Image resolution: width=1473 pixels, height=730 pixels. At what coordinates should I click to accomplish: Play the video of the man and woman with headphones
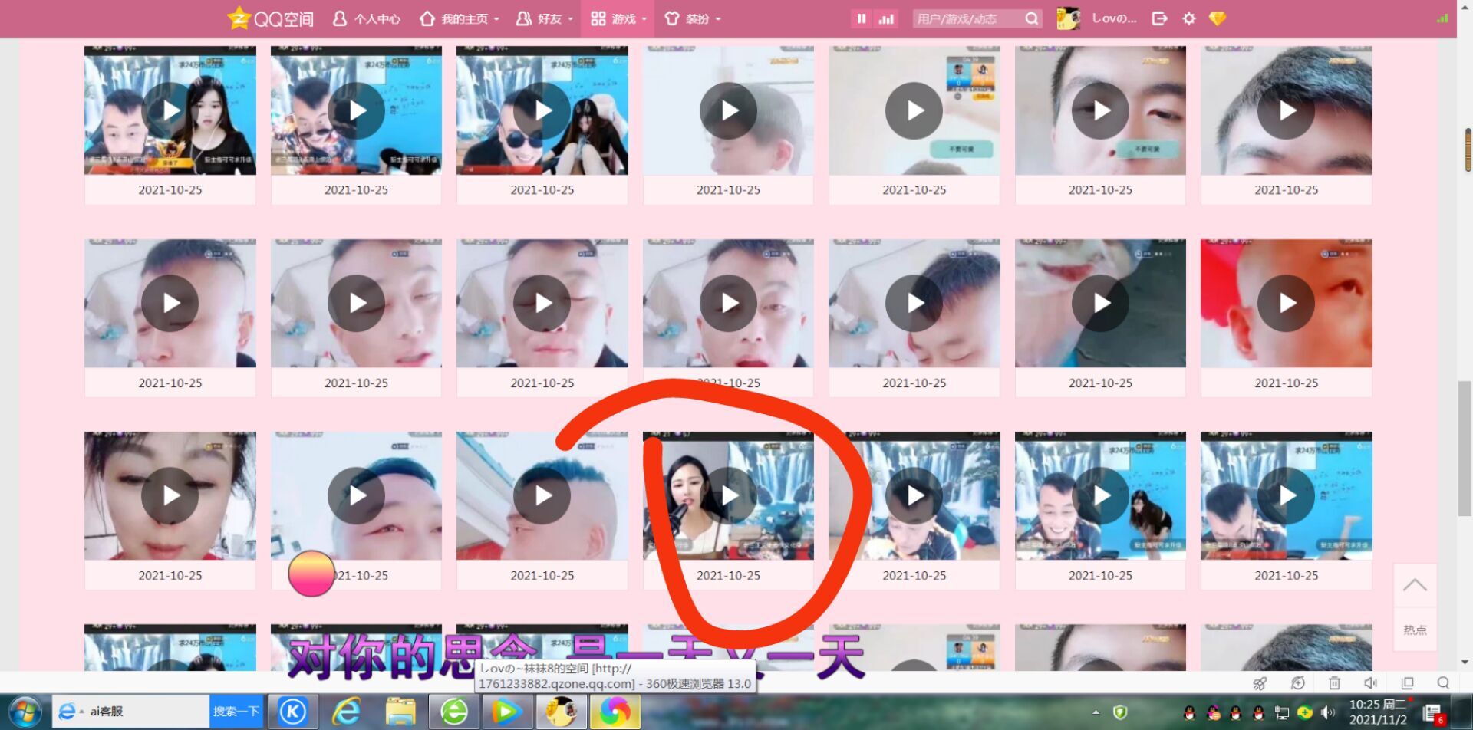click(x=170, y=111)
